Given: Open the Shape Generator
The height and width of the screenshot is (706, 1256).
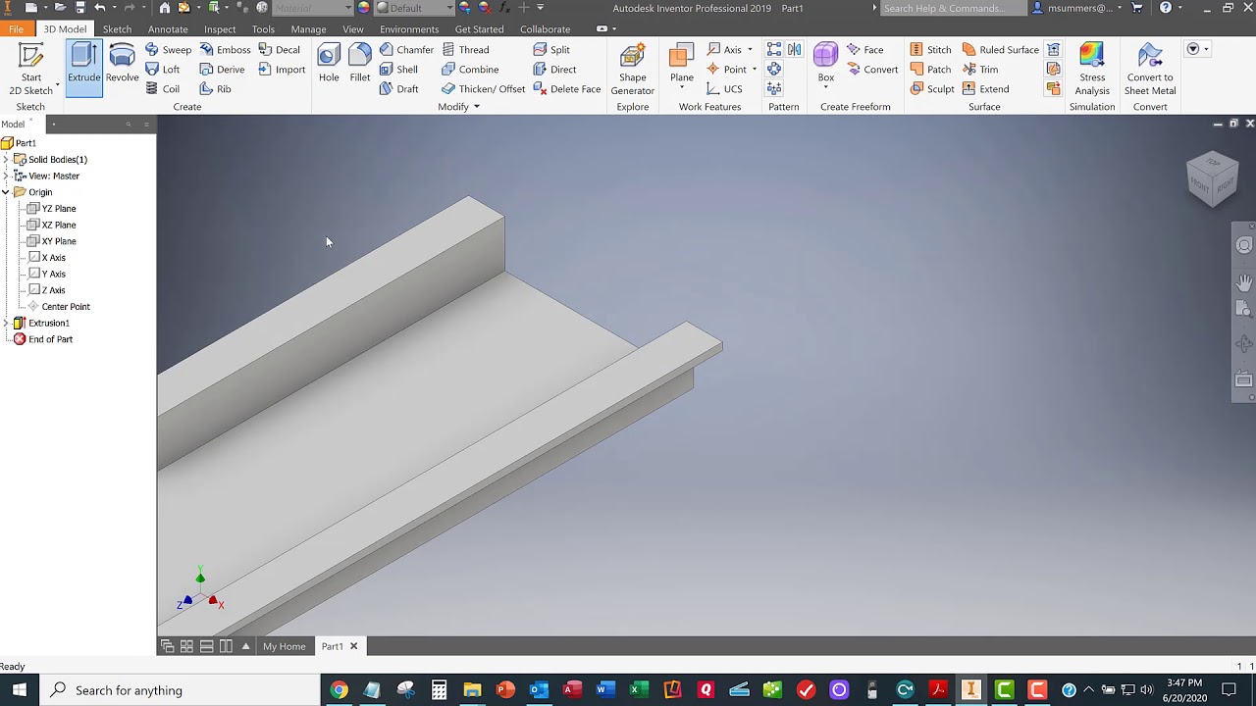Looking at the screenshot, I should [633, 69].
